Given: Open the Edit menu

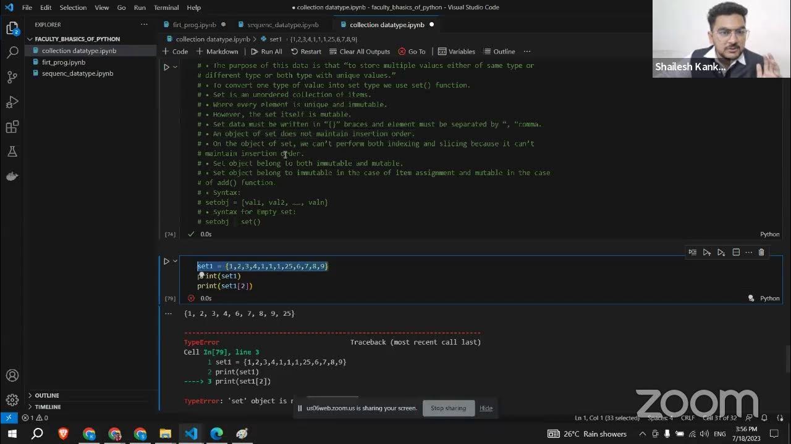Looking at the screenshot, I should [46, 7].
